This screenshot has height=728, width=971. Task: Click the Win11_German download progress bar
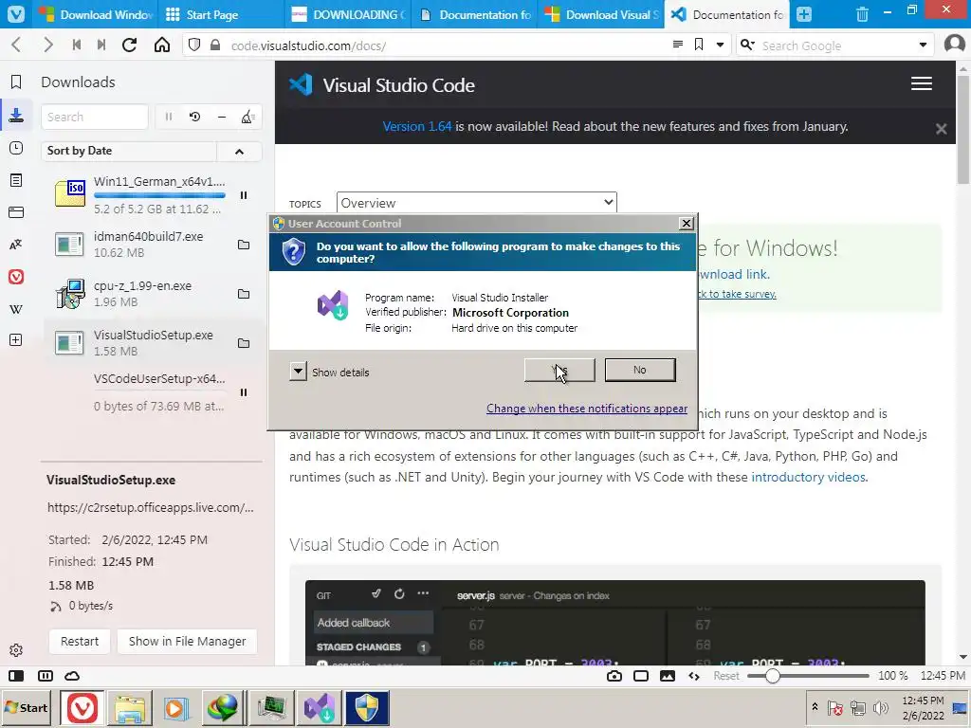tap(159, 195)
